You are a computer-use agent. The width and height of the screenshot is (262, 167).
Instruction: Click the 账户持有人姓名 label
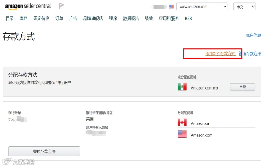[97, 127]
